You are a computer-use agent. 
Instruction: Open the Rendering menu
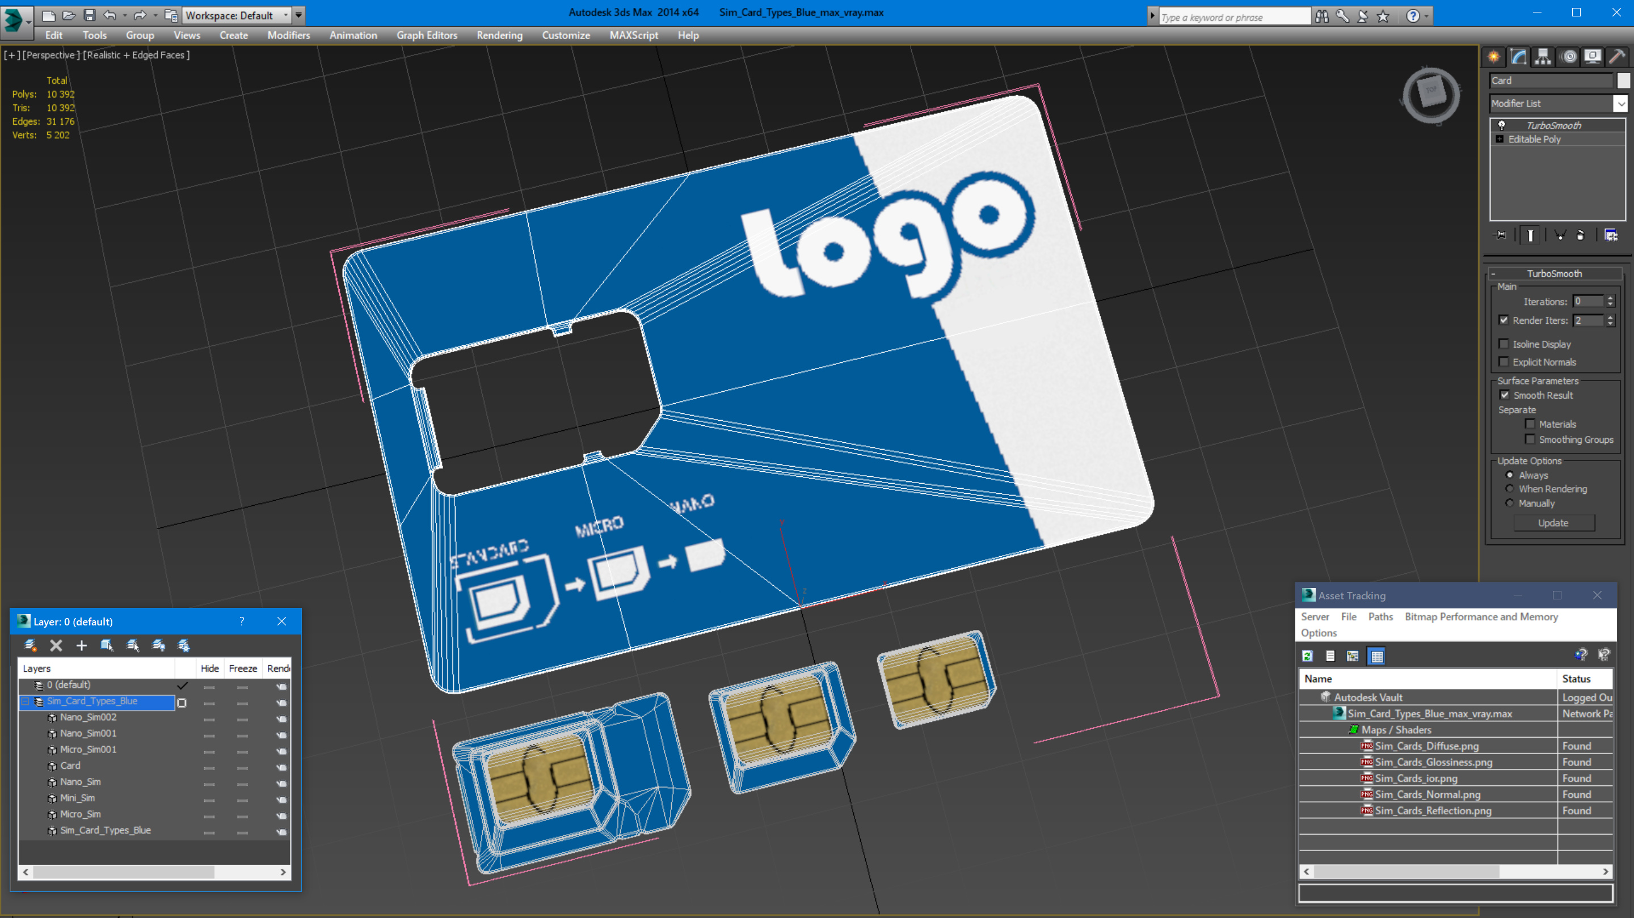pos(499,36)
